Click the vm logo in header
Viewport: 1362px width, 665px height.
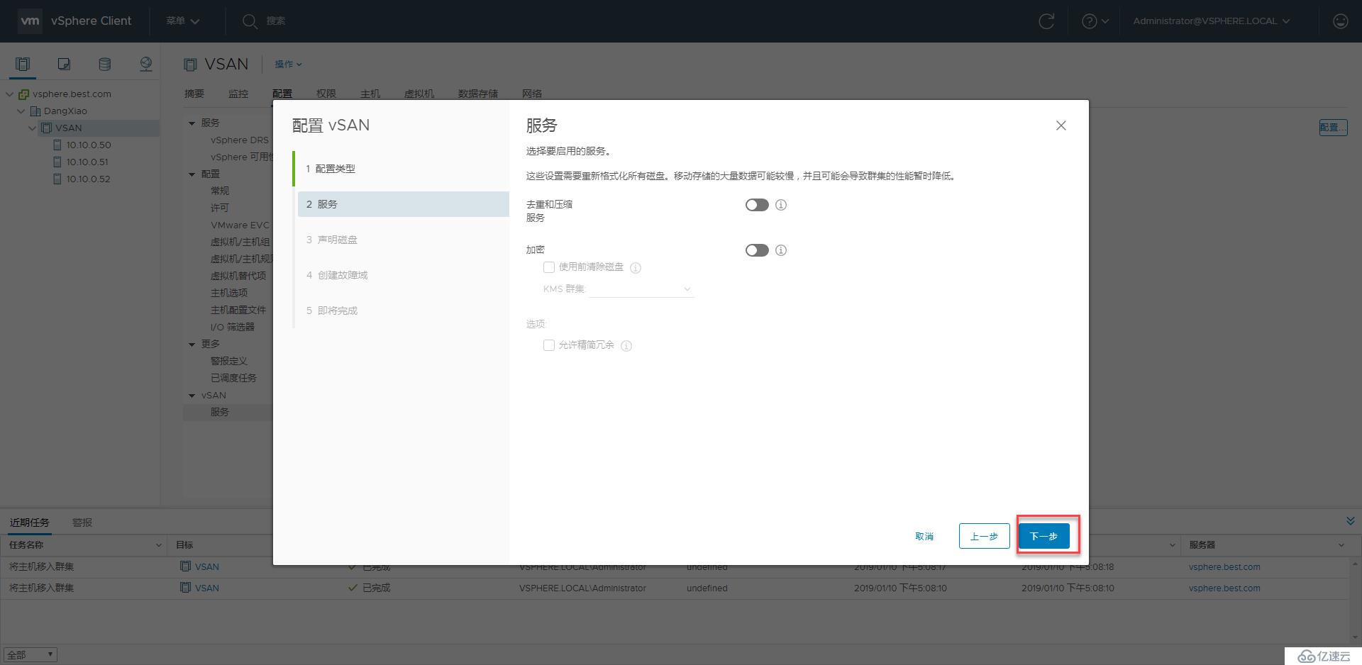coord(30,21)
